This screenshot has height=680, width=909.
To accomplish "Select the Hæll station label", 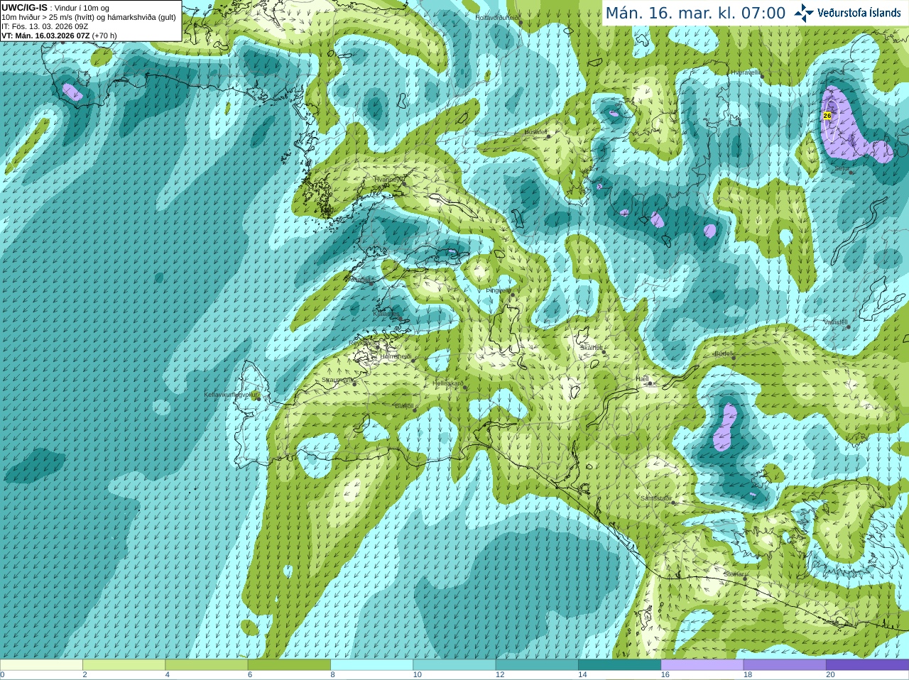I will (x=642, y=380).
